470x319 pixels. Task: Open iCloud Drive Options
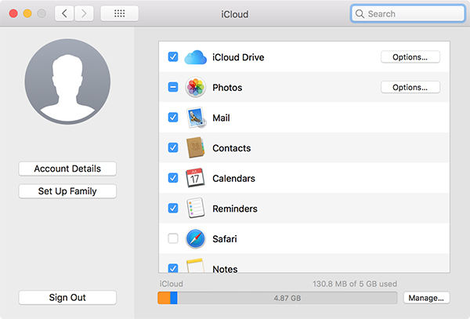point(410,57)
